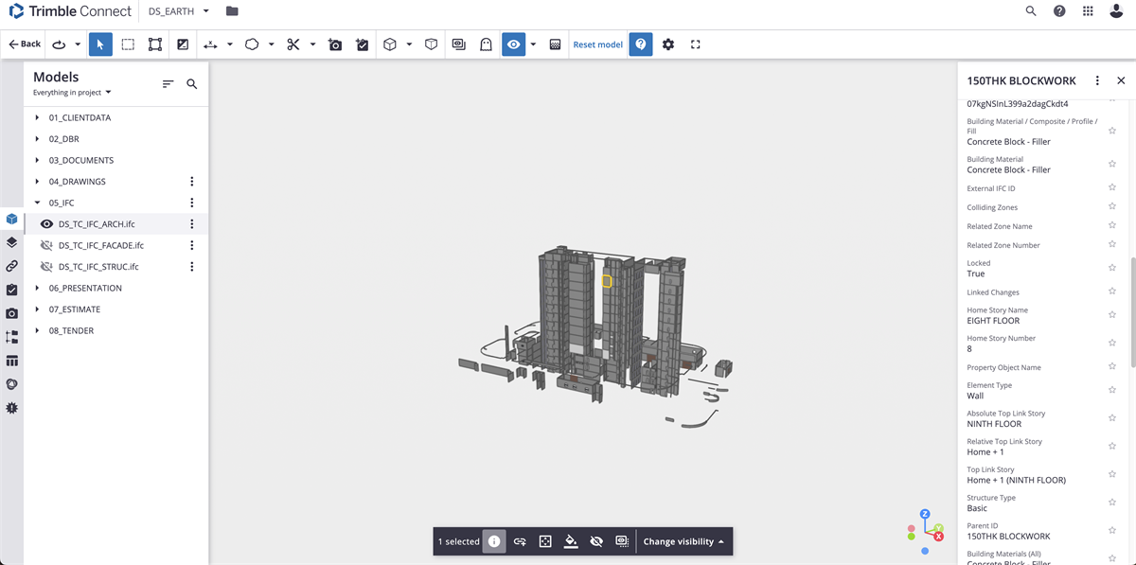Open the Change visibility menu
The image size is (1136, 565).
tap(683, 541)
